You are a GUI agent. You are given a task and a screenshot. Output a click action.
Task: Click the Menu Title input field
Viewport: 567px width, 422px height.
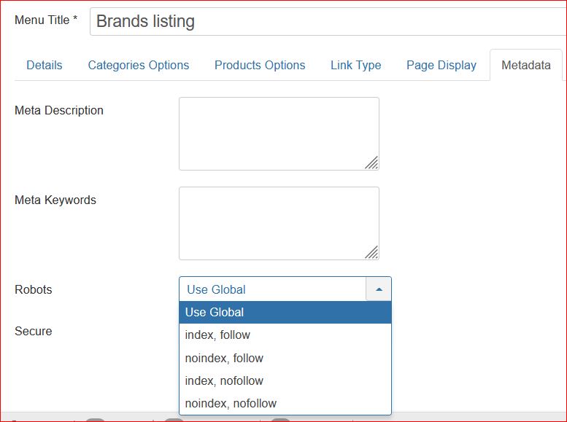click(328, 21)
